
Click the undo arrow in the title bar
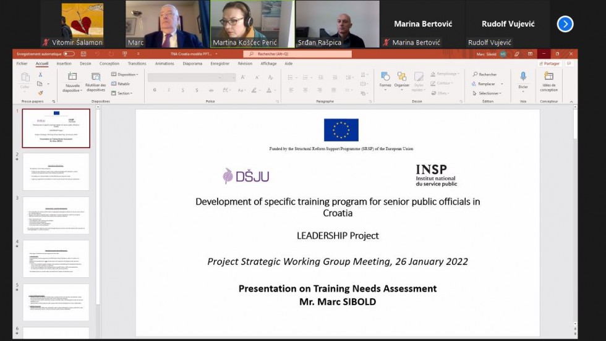98,54
